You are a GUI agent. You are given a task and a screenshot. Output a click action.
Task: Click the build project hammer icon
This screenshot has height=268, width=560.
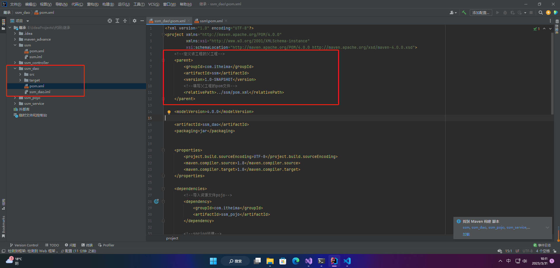click(x=464, y=13)
